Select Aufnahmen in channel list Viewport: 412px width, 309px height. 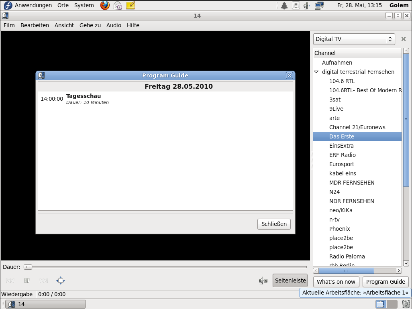(337, 63)
